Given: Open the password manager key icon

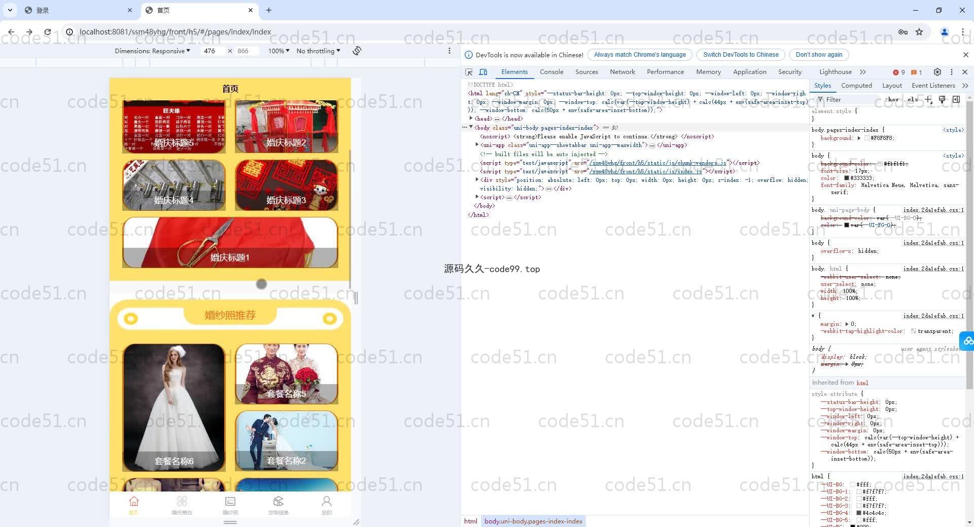Looking at the screenshot, I should [x=903, y=32].
